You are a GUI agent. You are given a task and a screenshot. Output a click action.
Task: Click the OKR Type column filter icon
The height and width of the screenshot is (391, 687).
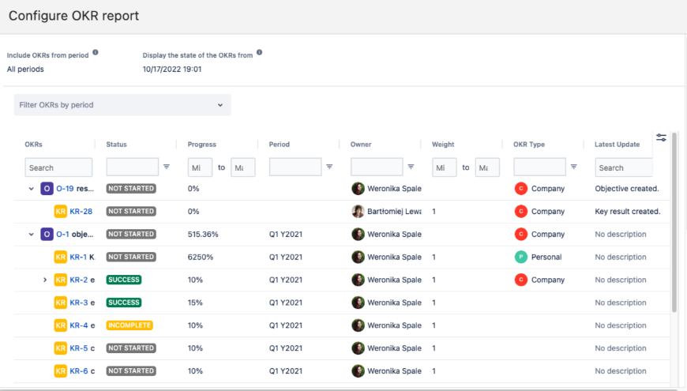(574, 167)
